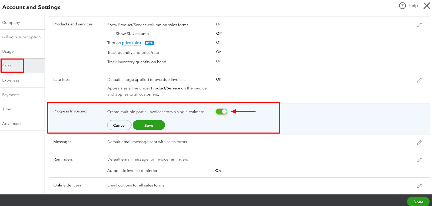Select the Usage tab
This screenshot has height=206, width=432.
[x=22, y=51]
